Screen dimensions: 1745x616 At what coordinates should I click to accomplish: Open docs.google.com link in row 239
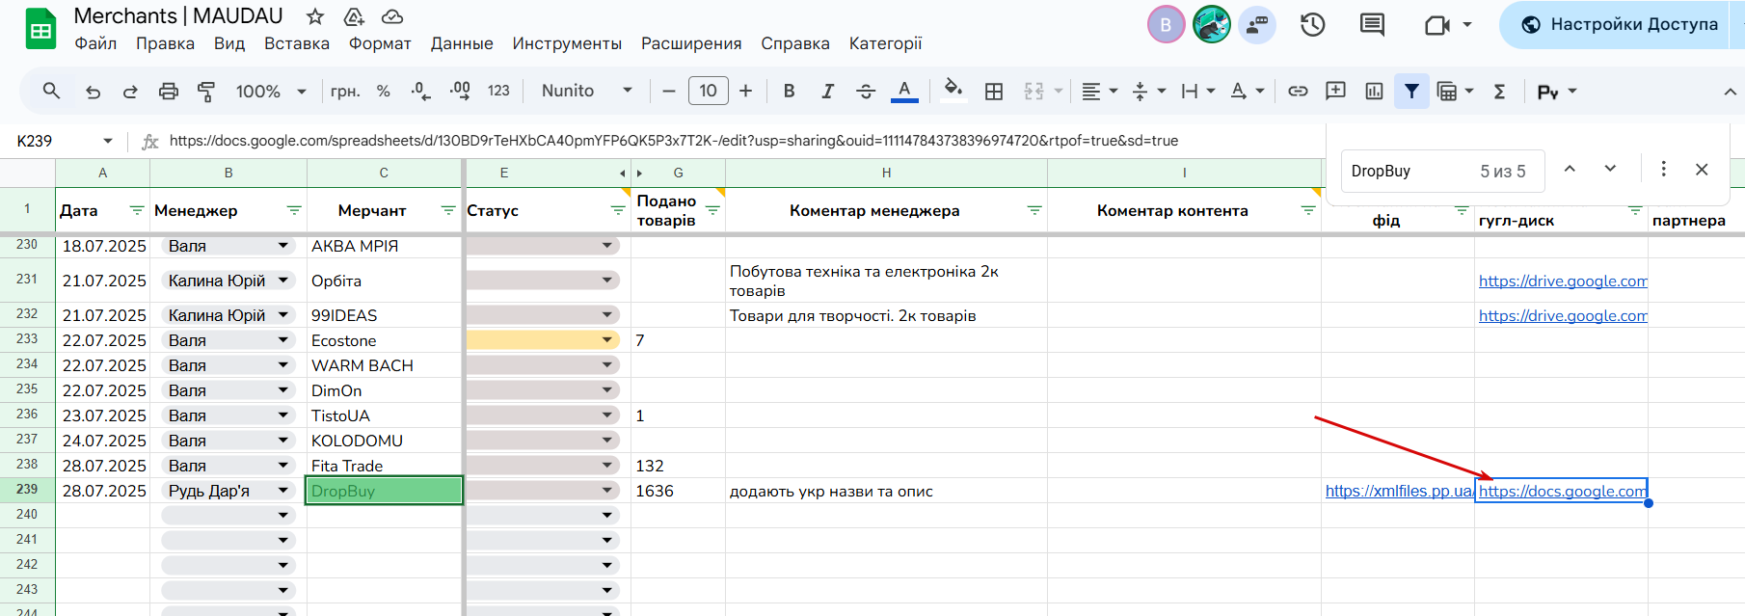1562,491
